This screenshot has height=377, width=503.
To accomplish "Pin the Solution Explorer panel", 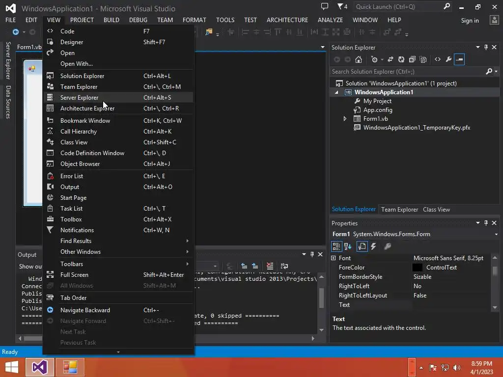I will click(x=486, y=47).
